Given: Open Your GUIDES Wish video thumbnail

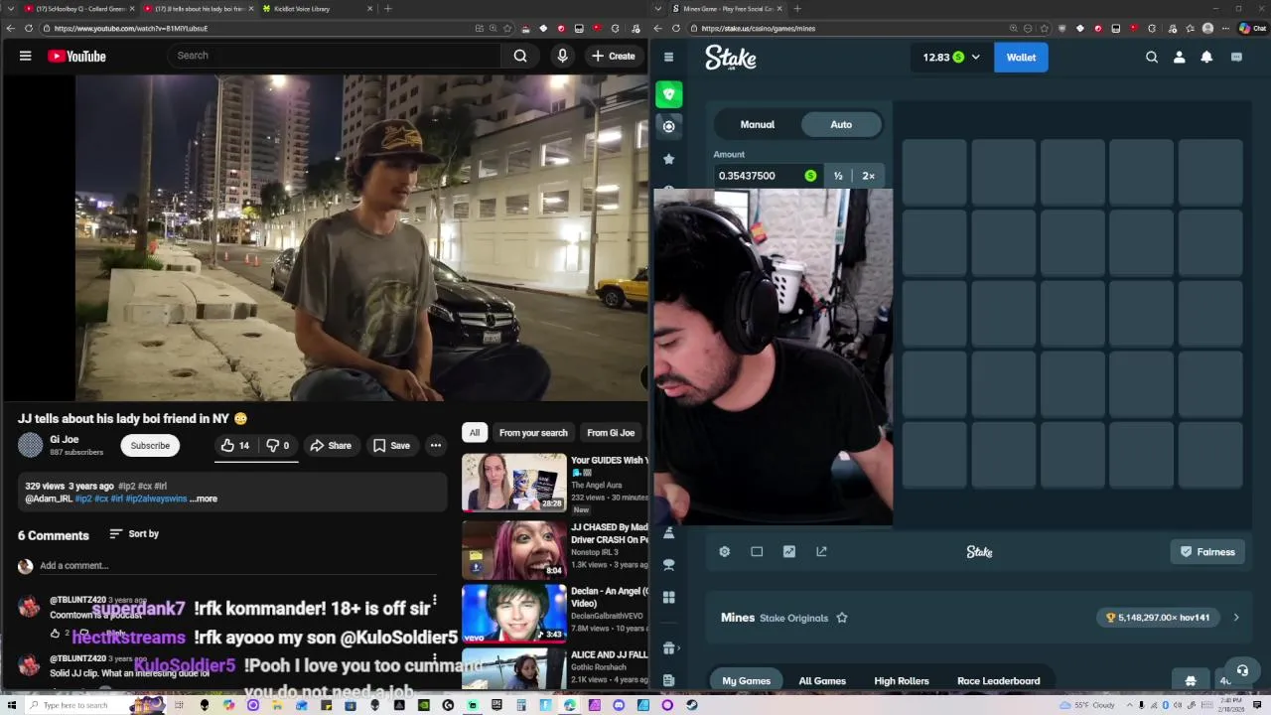Looking at the screenshot, I should (x=513, y=483).
